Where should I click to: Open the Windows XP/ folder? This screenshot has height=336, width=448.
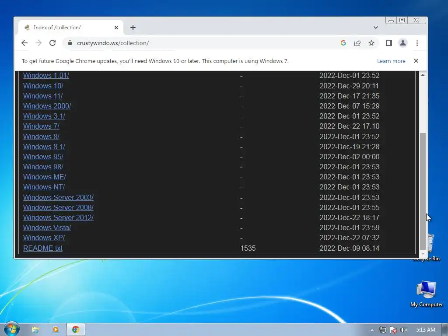(44, 238)
